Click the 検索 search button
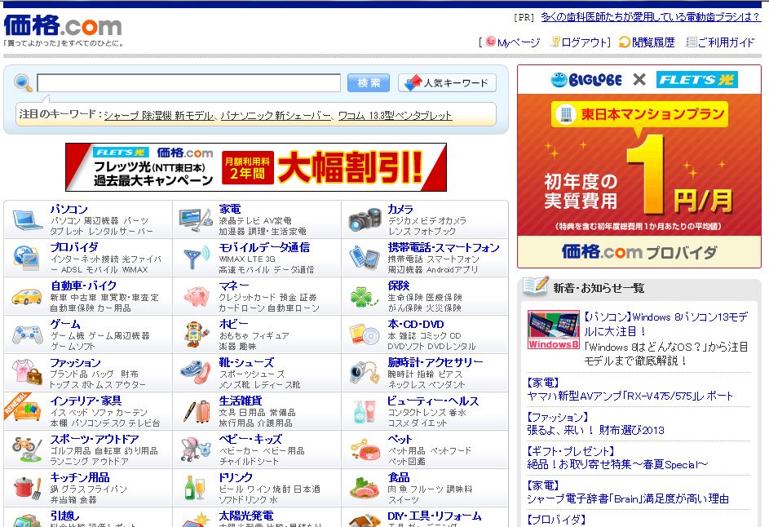The image size is (769, 527). tap(369, 83)
